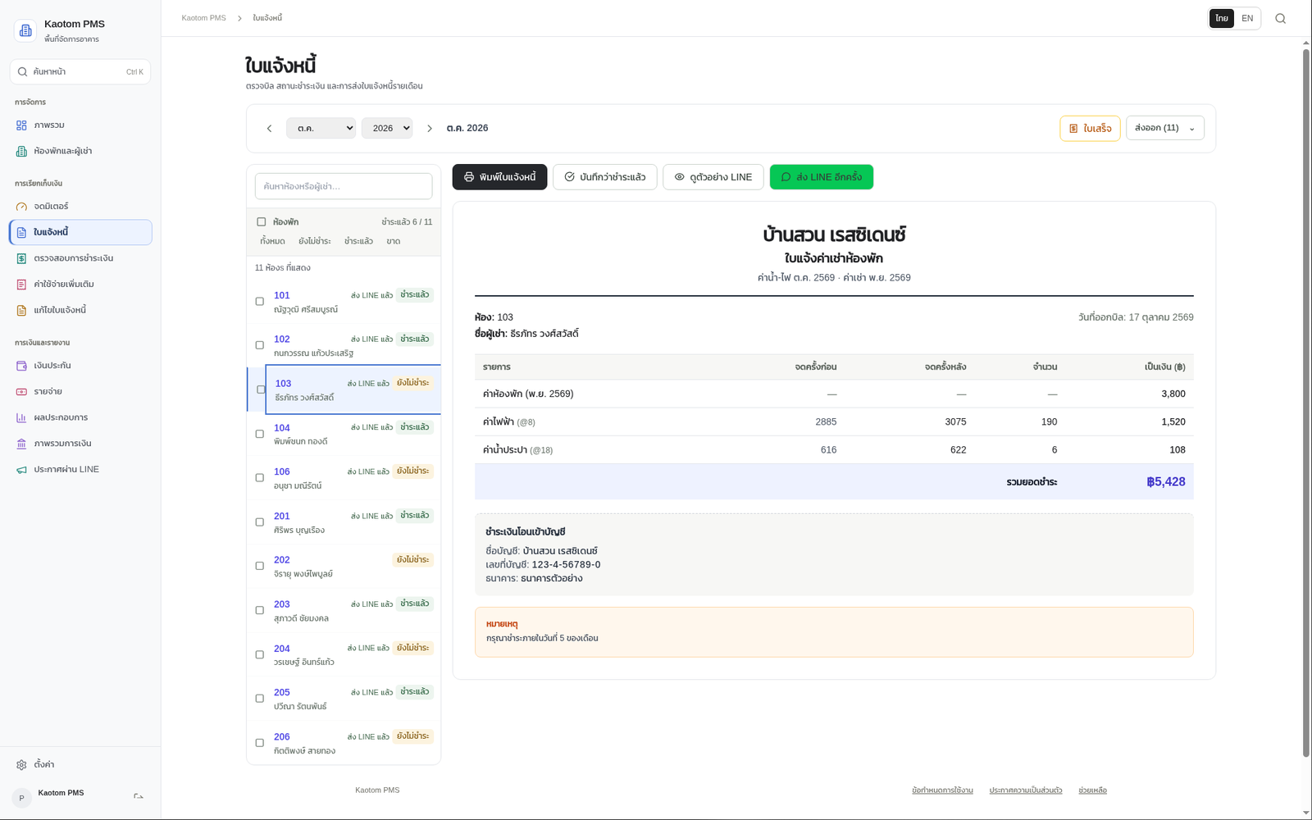Image resolution: width=1312 pixels, height=820 pixels.
Task: Open the month dropdown showing ต.ค.
Action: point(321,128)
